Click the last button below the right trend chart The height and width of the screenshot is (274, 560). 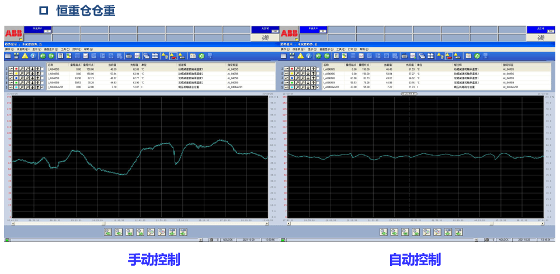(460, 231)
